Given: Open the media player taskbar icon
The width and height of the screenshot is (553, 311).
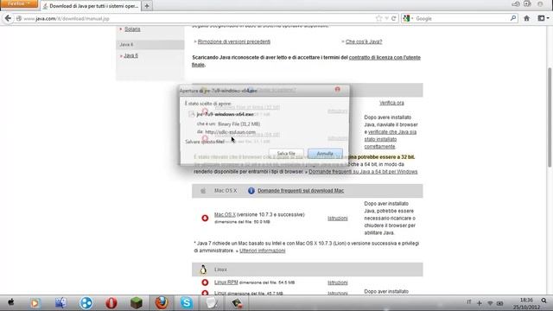Looking at the screenshot, I should click(x=35, y=303).
